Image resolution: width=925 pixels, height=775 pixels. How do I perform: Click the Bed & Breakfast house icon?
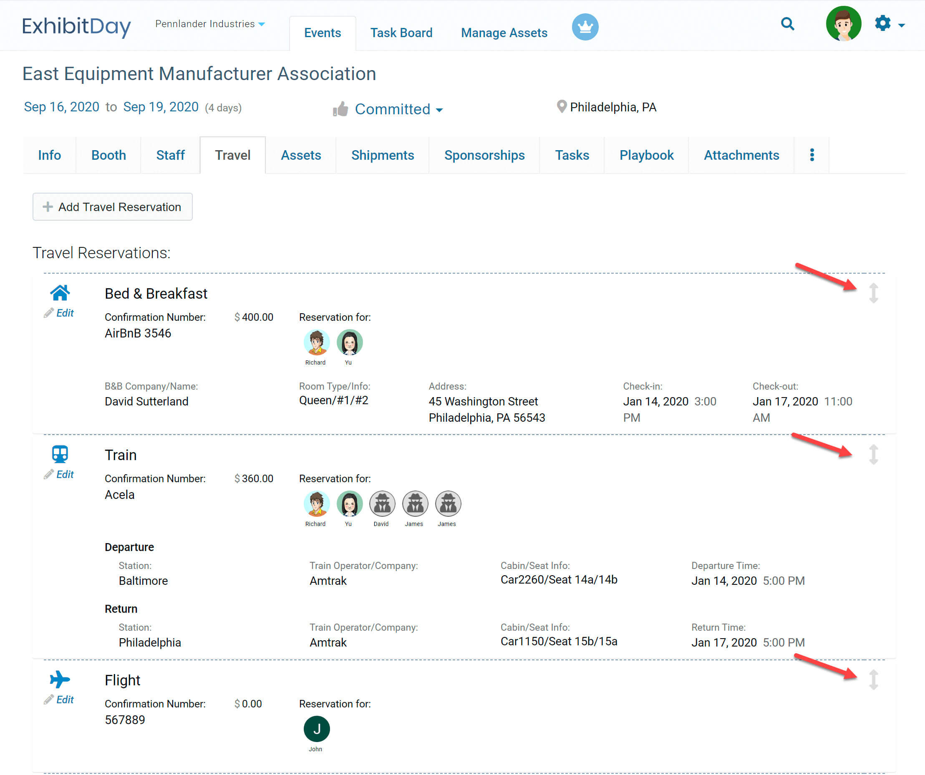pyautogui.click(x=60, y=292)
